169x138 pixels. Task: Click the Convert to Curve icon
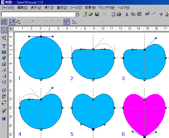tap(38, 22)
